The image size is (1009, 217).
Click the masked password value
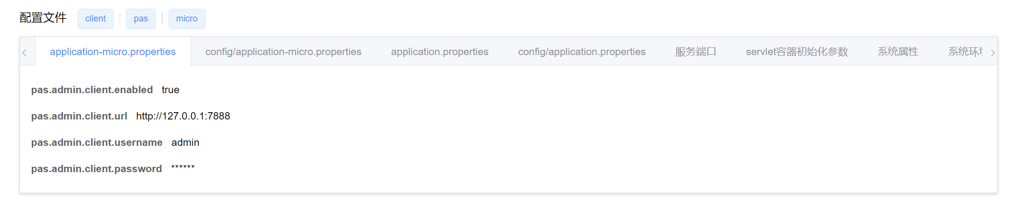click(x=183, y=168)
